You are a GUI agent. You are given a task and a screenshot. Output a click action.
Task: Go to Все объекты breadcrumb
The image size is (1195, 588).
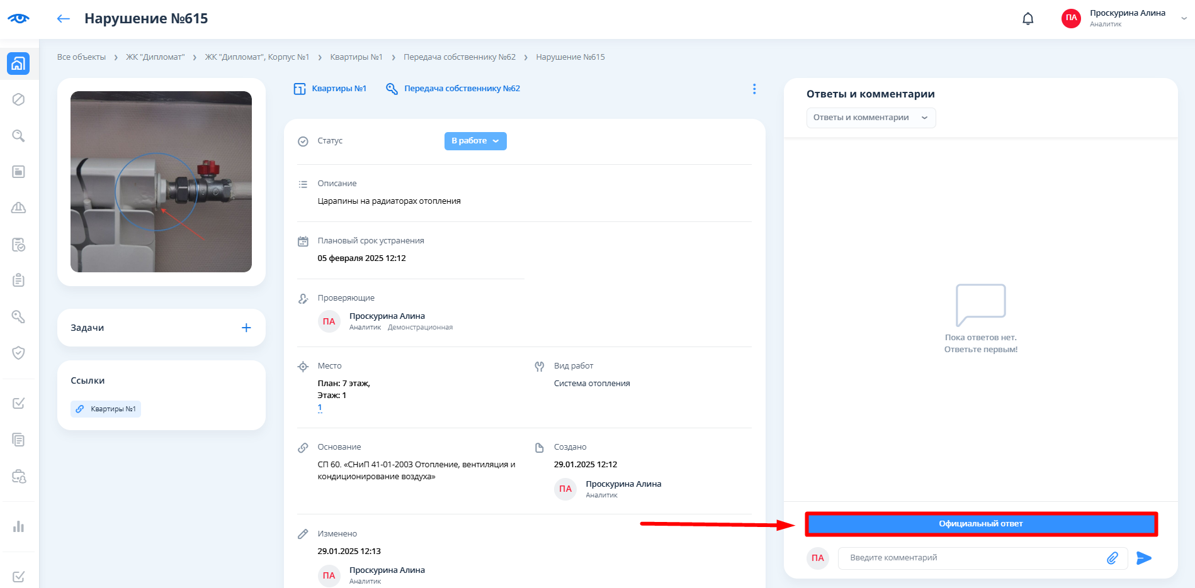pos(81,57)
